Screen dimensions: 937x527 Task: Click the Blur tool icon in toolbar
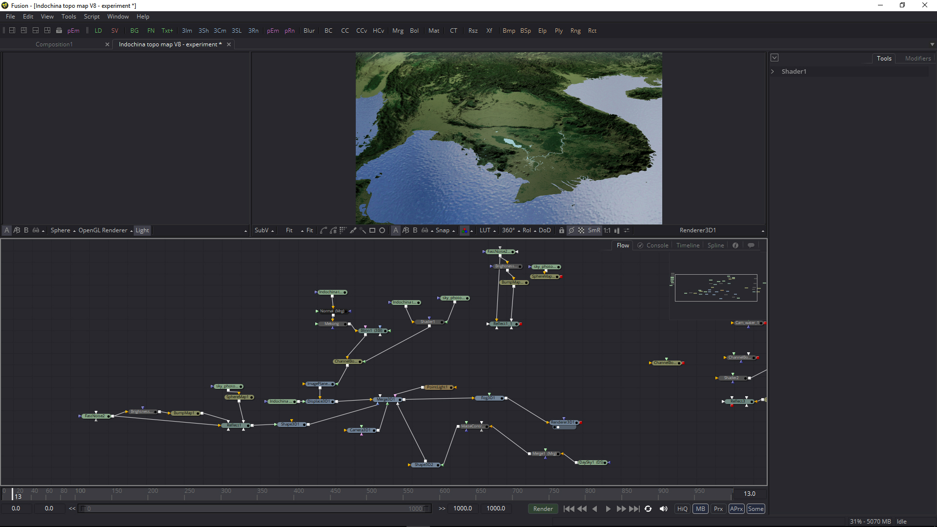309,30
